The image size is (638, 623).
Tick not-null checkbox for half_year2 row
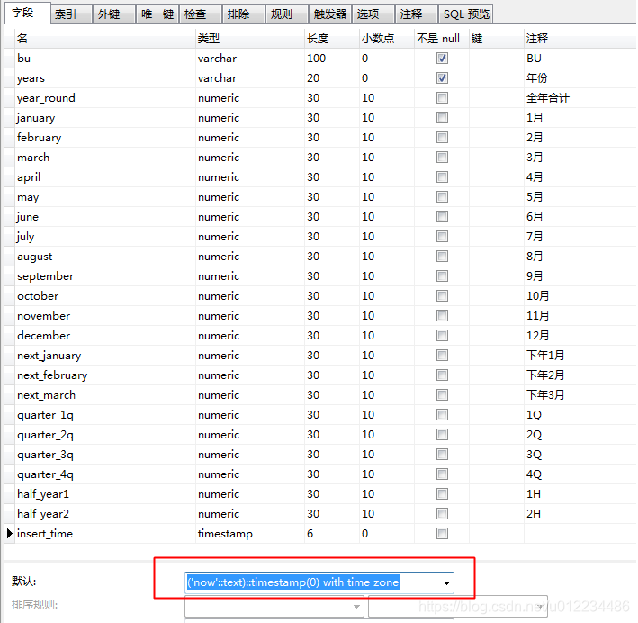point(442,513)
